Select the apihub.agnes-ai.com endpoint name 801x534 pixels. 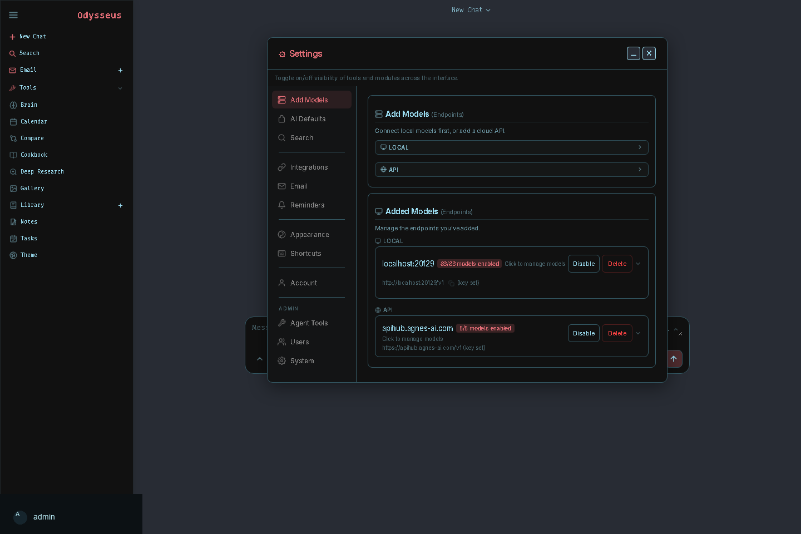click(x=417, y=328)
